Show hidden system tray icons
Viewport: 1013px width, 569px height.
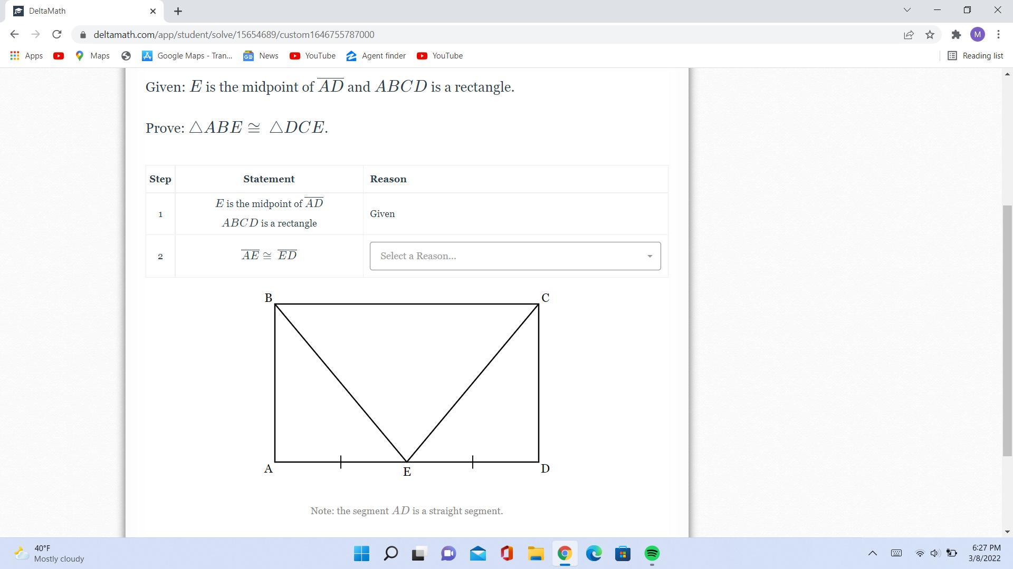(872, 553)
